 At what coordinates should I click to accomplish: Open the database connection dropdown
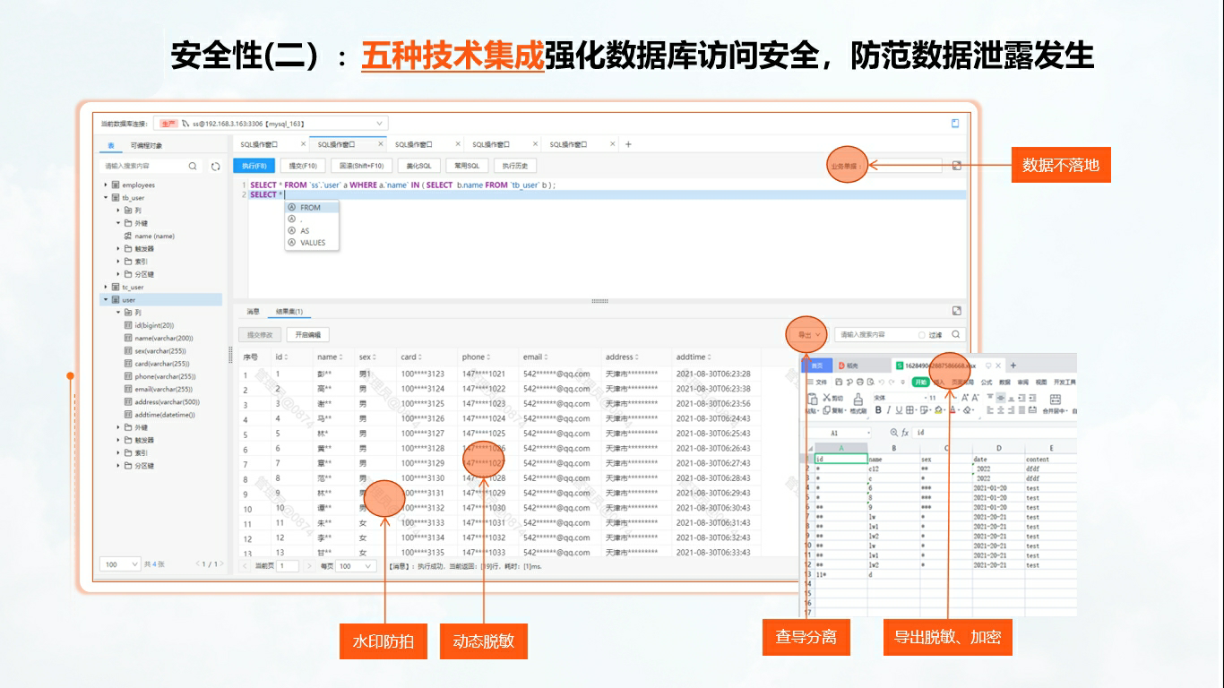tap(271, 124)
